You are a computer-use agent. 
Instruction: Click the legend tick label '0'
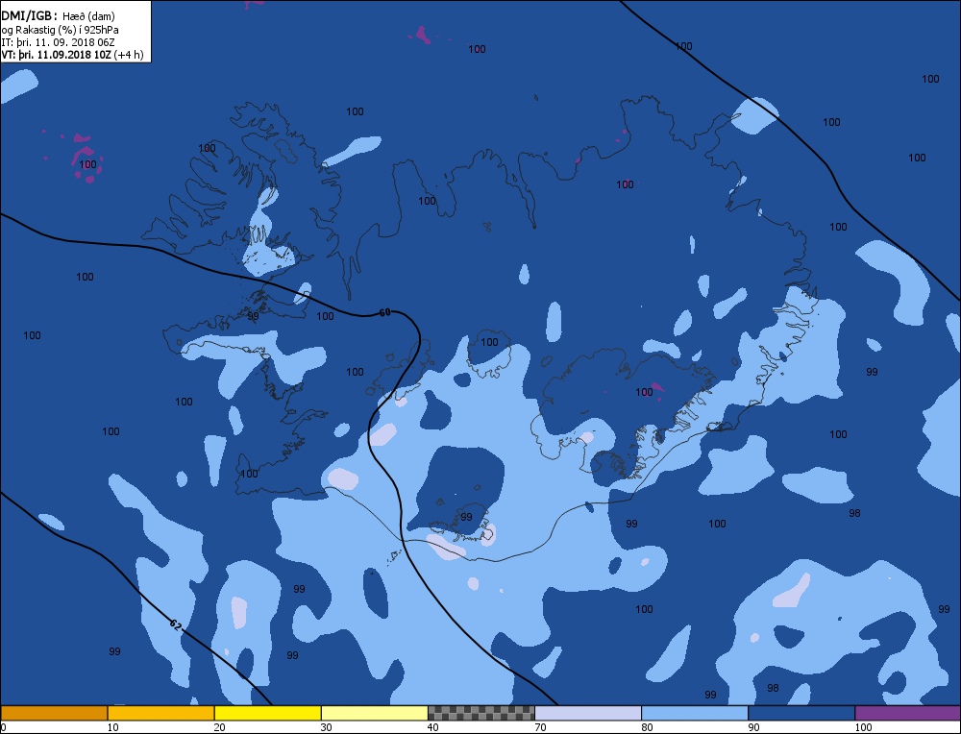4,727
